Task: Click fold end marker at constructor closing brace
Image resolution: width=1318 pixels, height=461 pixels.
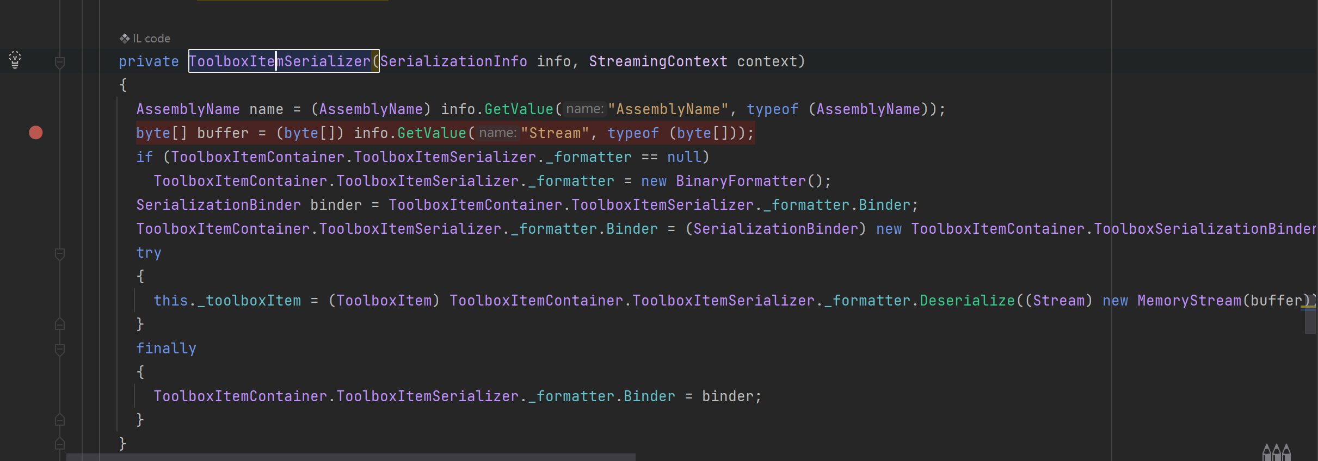Action: click(x=60, y=444)
